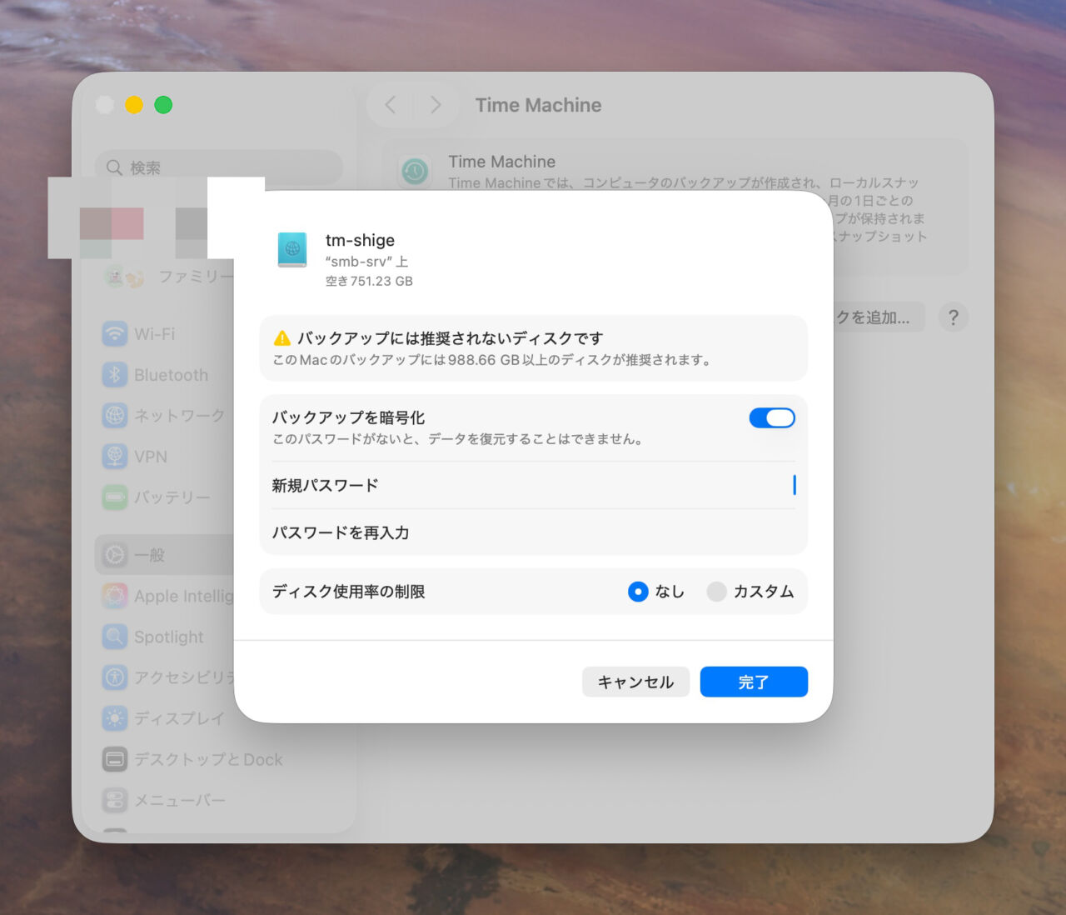Screen dimensions: 1066x915
Task: Click the "smb-srv" 上 text
Action: pyautogui.click(x=366, y=262)
